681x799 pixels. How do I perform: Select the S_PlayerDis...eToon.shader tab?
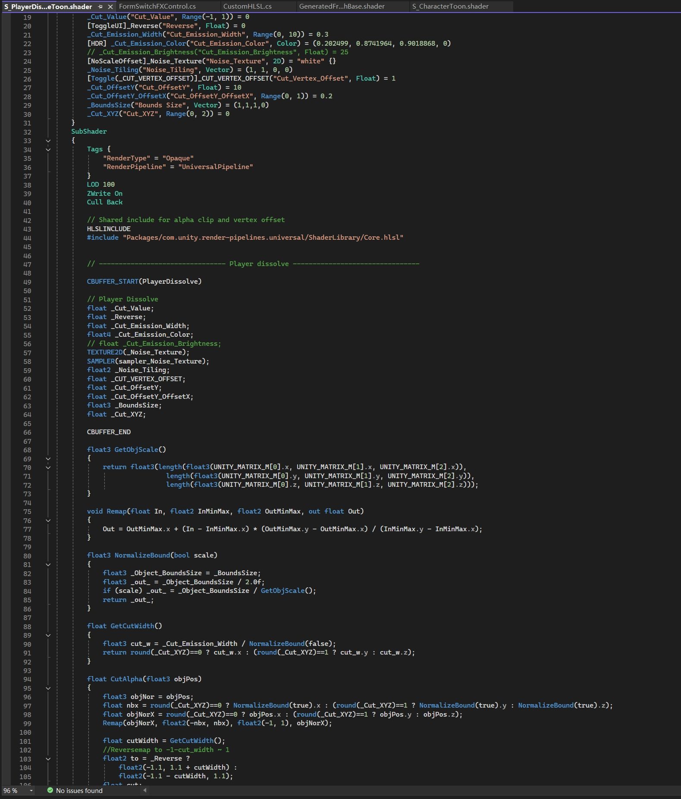coord(48,7)
